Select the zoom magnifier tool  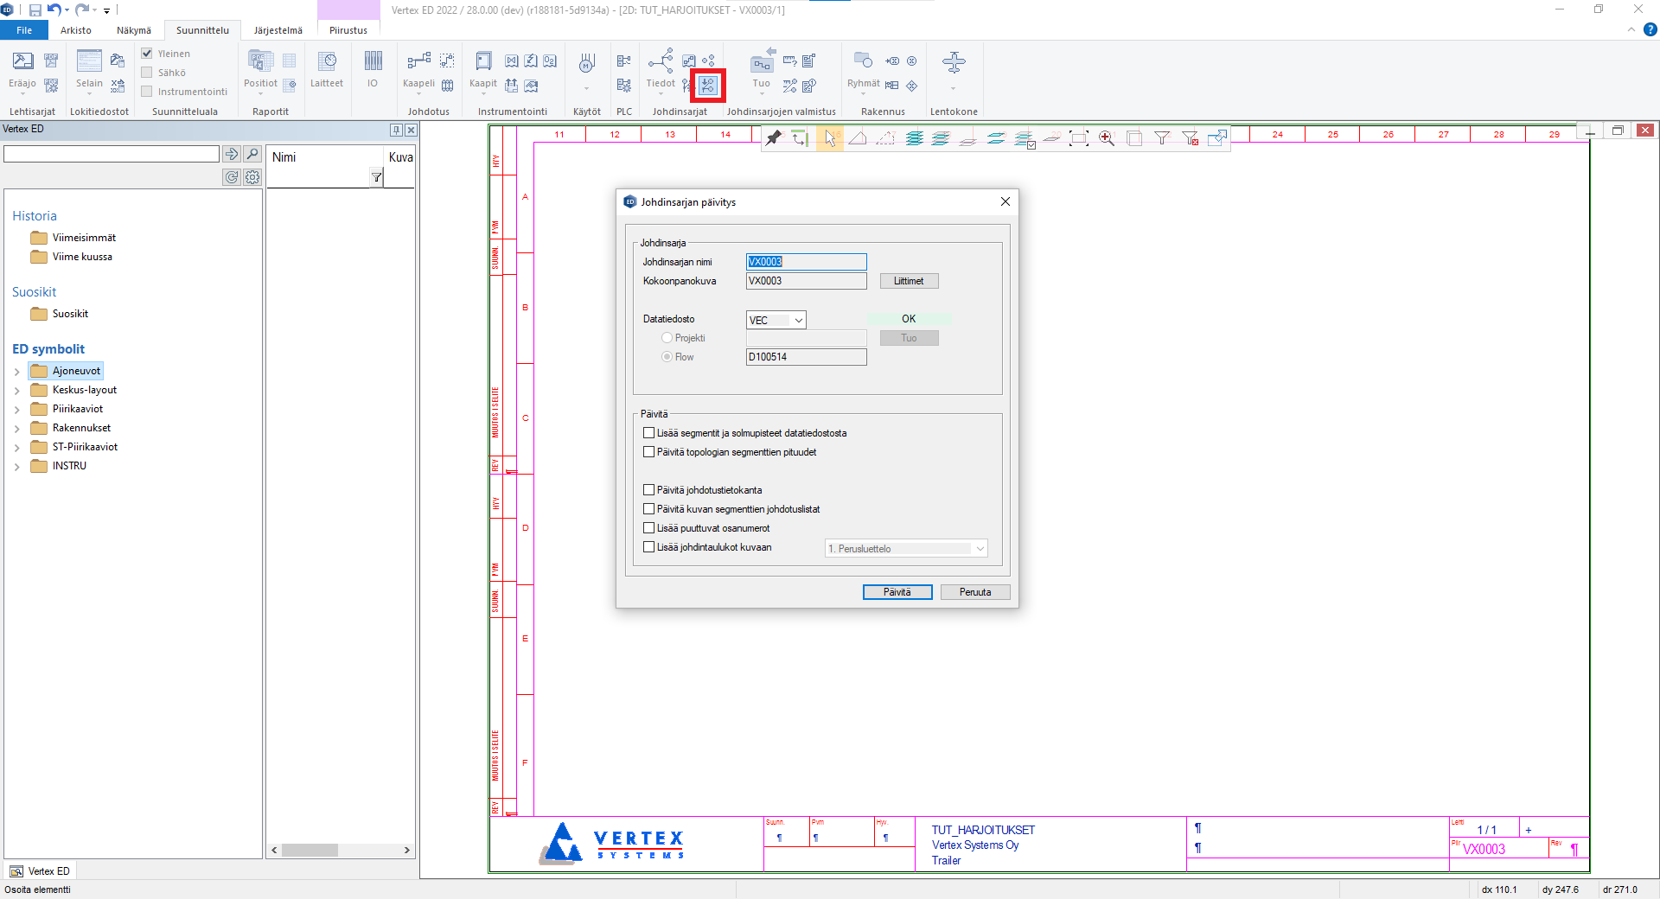(x=1106, y=138)
